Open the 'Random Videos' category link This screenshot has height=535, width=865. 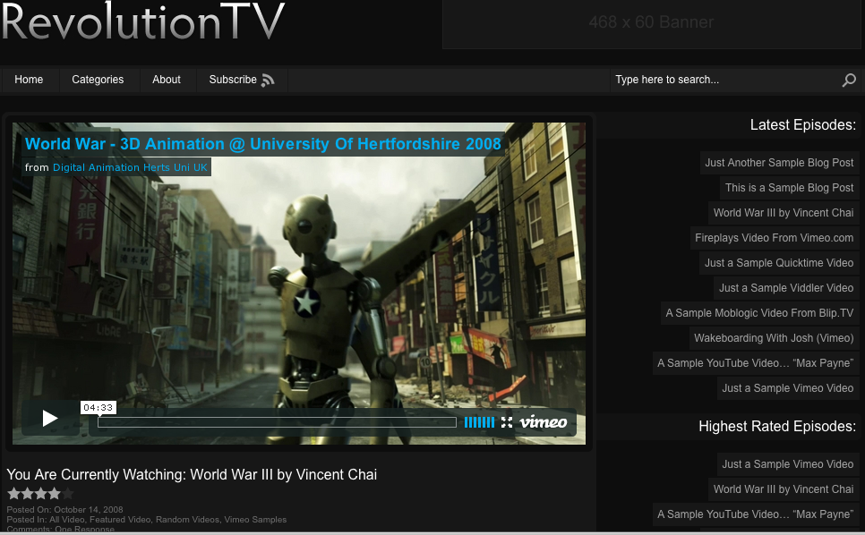pyautogui.click(x=187, y=520)
